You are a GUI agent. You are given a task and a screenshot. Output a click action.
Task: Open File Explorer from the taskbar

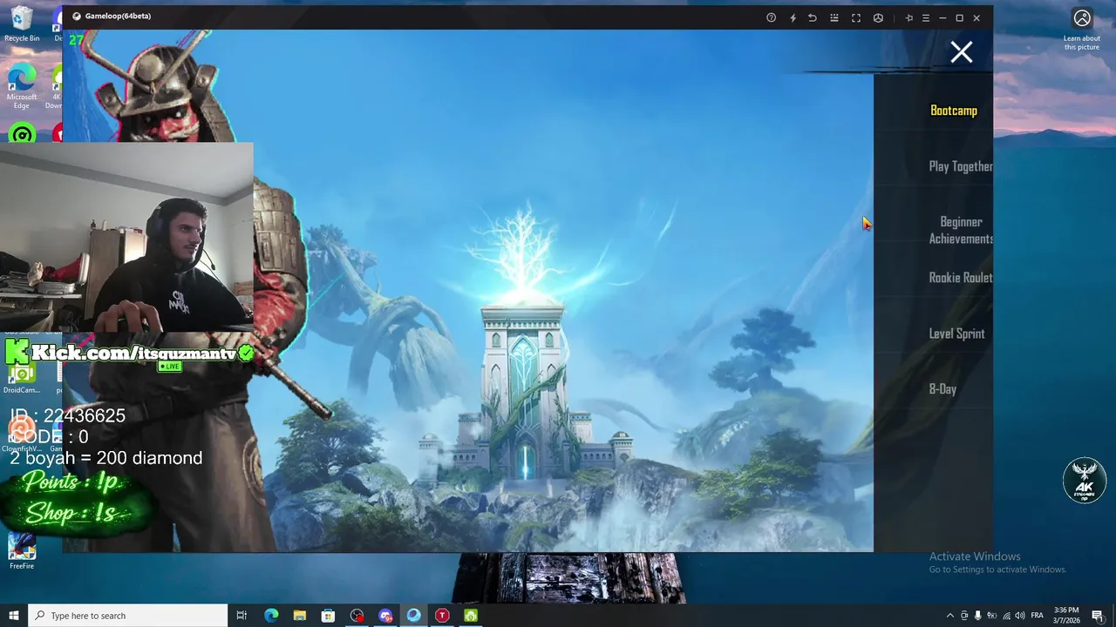click(299, 616)
